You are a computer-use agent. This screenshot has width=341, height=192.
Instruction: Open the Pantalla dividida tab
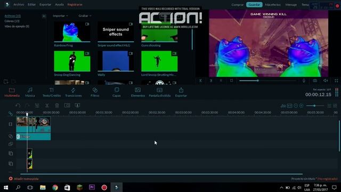[x=159, y=92]
